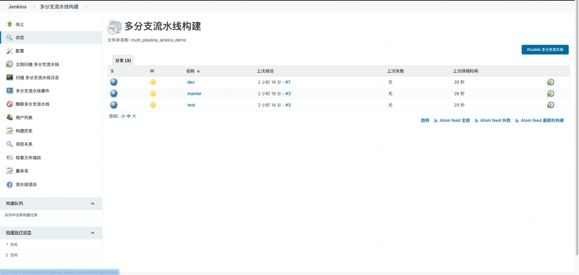
Task: Set icon size to 小
Action: point(123,116)
